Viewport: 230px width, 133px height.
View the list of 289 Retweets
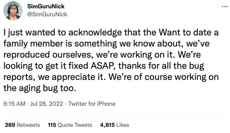pos(22,125)
